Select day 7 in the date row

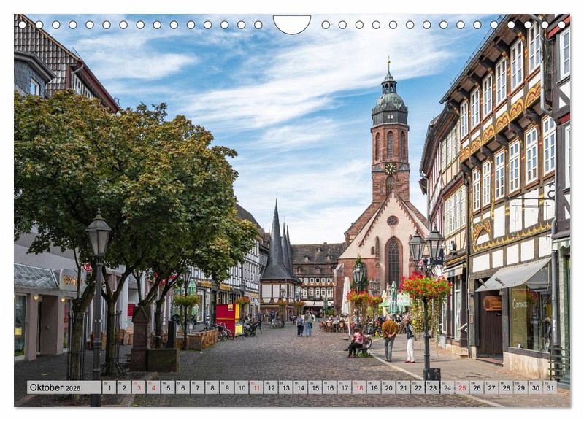coord(196,387)
